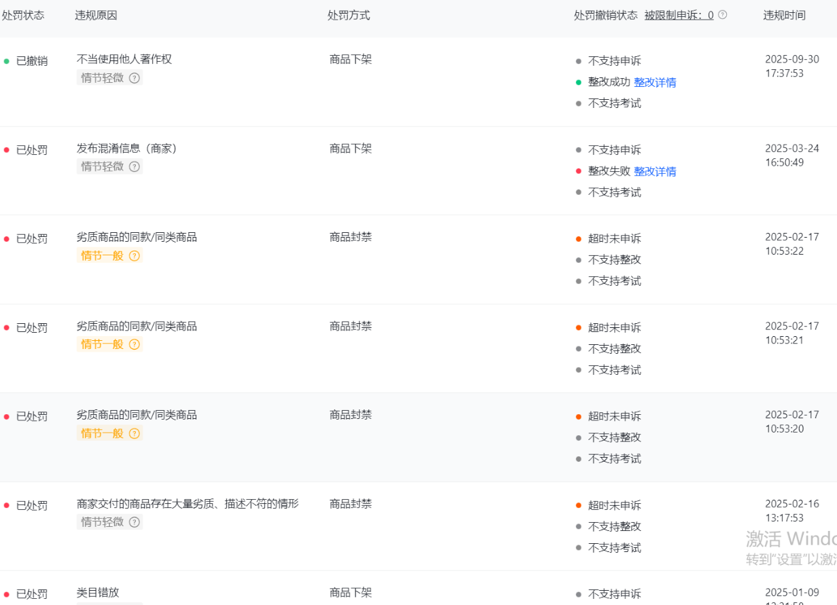Select the 不当使用他人著作权 violation reason
Image resolution: width=837 pixels, height=605 pixels.
click(x=124, y=59)
